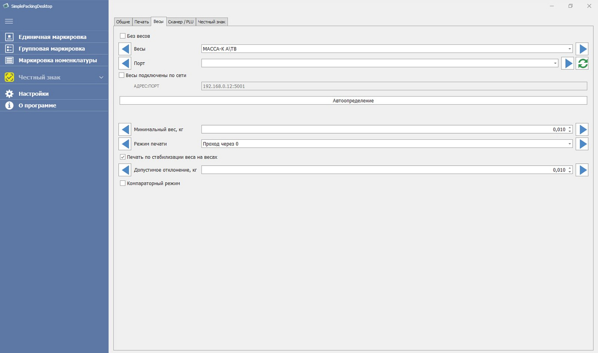Select the Весы tab
The width and height of the screenshot is (598, 353).
159,22
